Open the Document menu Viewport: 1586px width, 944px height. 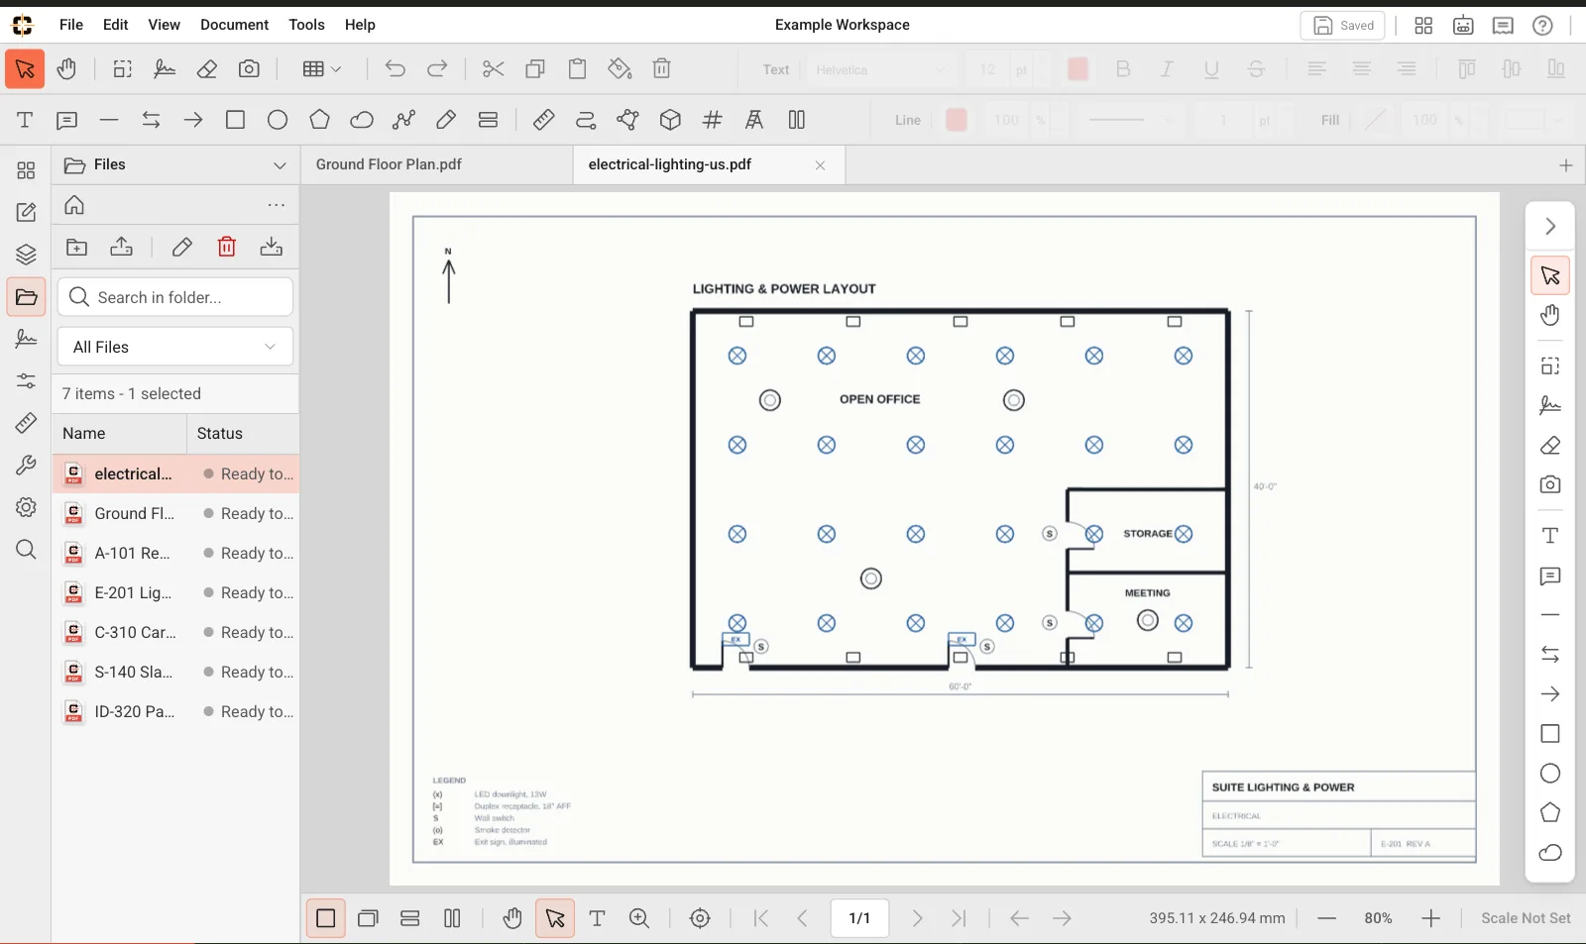pyautogui.click(x=234, y=25)
